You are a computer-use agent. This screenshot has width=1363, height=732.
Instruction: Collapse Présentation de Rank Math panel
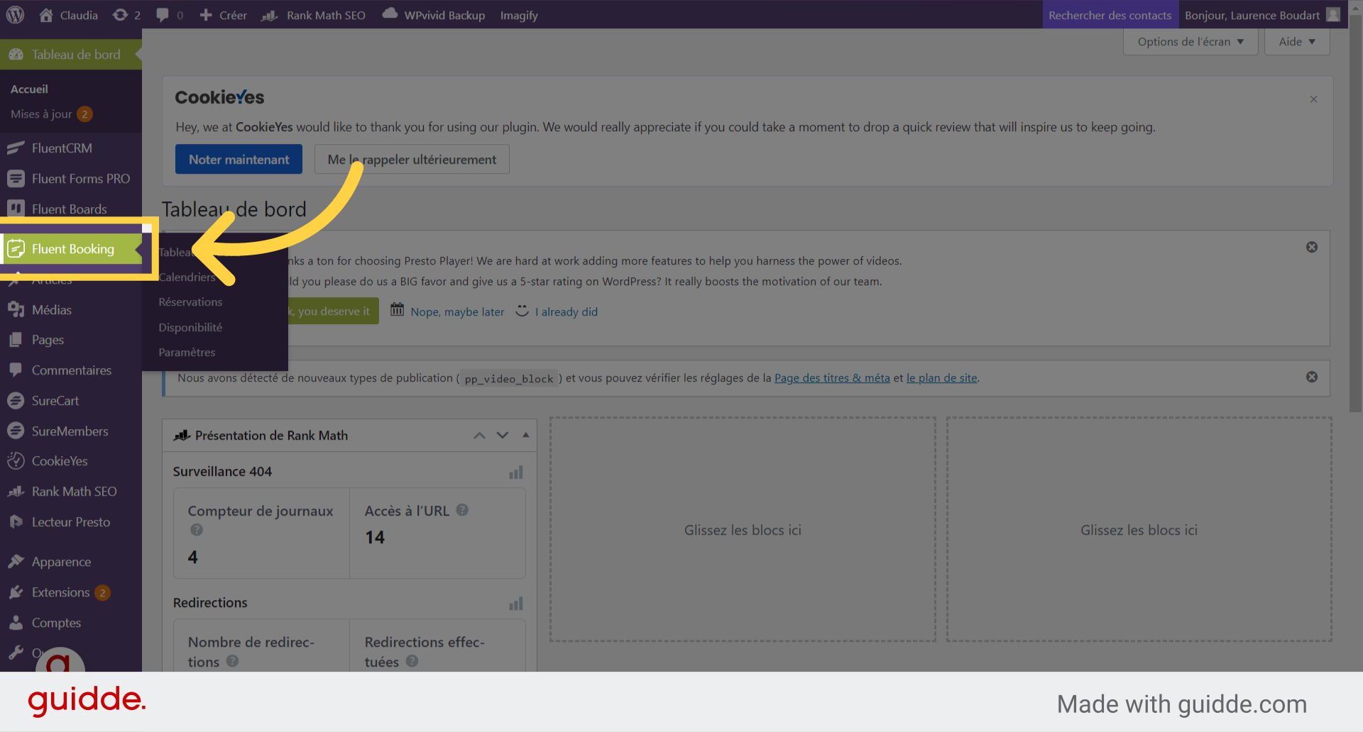[525, 436]
